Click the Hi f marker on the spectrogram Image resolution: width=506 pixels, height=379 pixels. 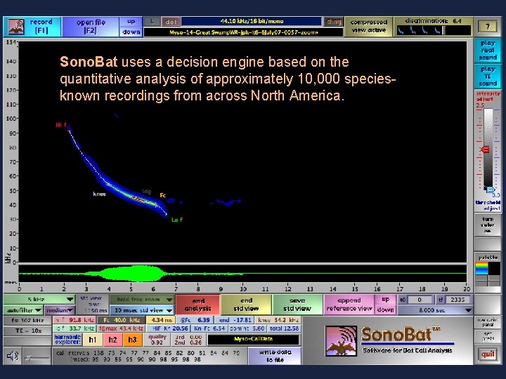[x=61, y=125]
